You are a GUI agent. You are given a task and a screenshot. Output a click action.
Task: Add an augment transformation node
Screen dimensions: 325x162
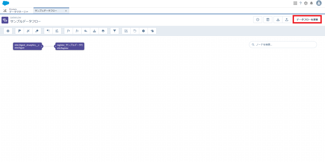57,31
